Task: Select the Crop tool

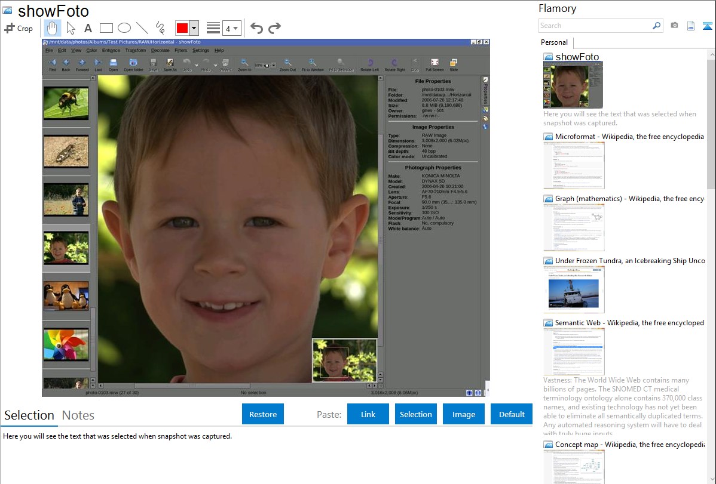Action: pos(19,28)
